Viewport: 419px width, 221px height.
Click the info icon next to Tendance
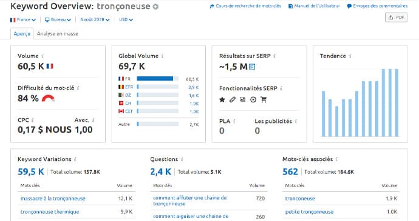[350, 56]
